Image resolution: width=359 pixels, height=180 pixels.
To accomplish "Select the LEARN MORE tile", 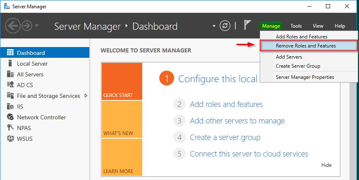I will point(122,157).
